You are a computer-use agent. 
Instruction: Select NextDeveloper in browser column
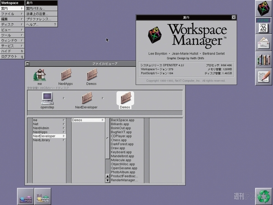tap(49, 136)
